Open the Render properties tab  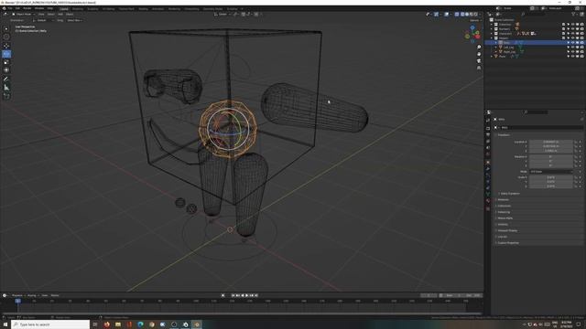tap(488, 128)
